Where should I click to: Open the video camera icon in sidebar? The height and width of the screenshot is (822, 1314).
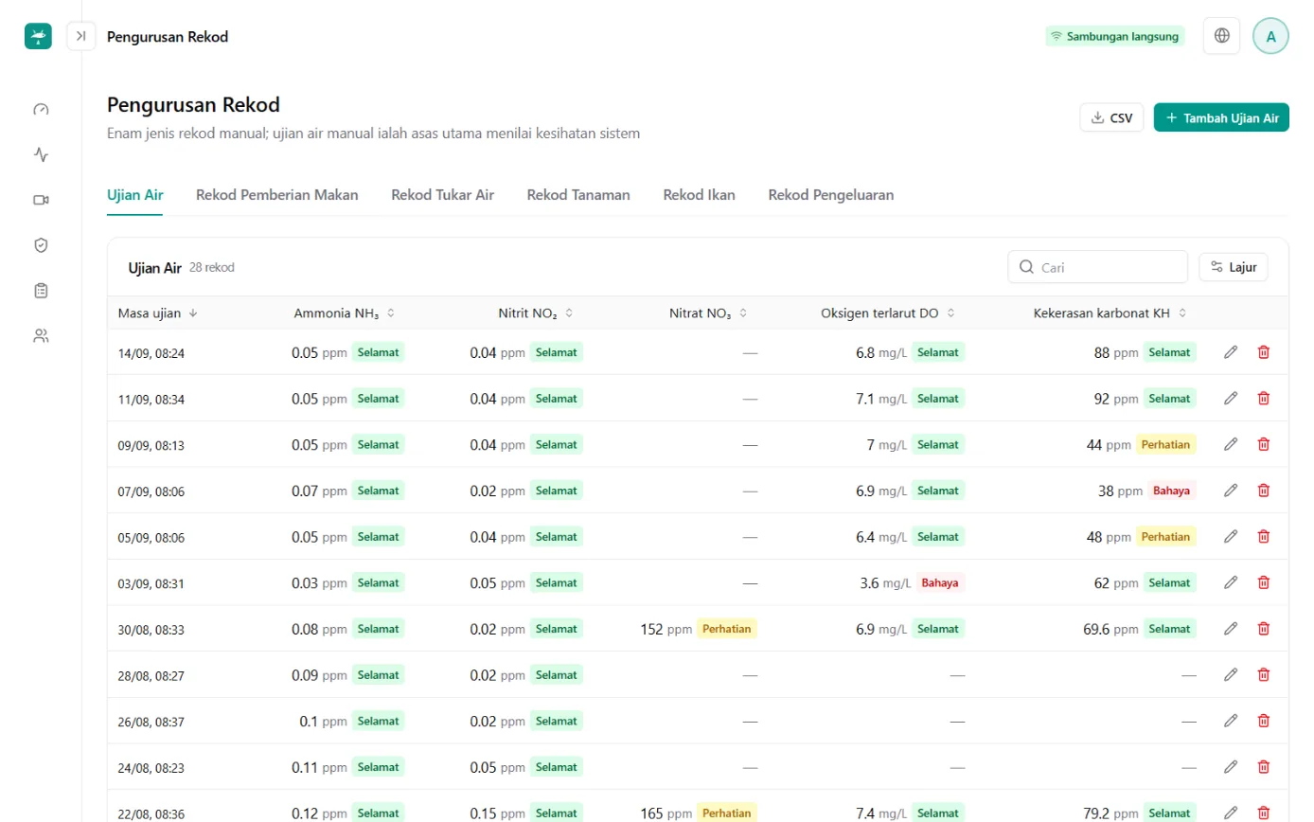point(41,200)
